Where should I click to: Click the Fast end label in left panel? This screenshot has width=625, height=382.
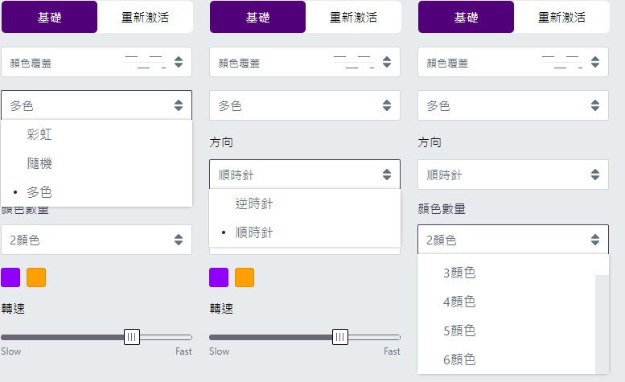tap(183, 351)
